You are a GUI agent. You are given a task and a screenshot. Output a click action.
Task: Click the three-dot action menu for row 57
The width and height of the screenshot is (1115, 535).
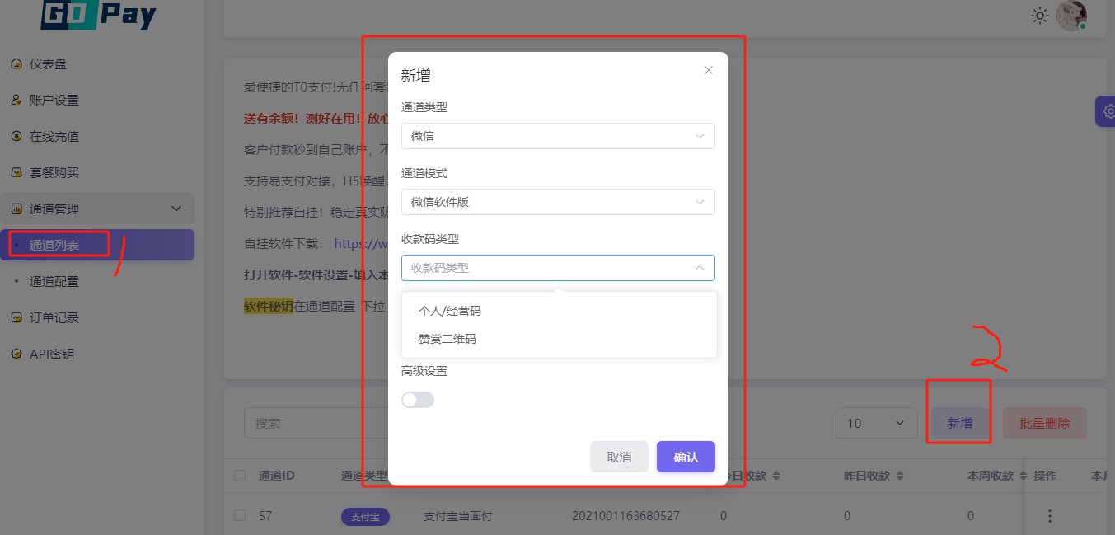1049,516
